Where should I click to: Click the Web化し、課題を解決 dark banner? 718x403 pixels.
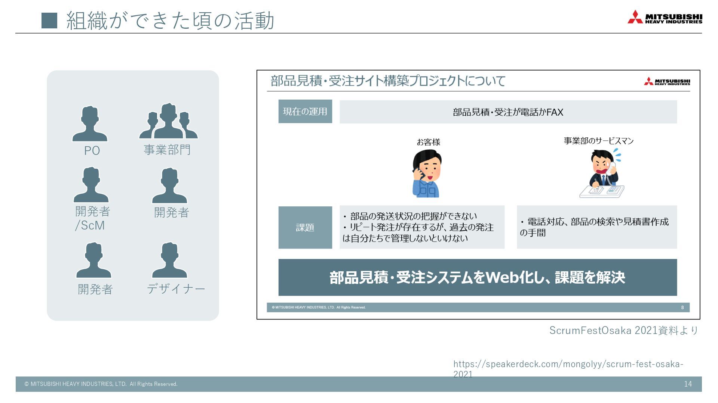coord(477,277)
